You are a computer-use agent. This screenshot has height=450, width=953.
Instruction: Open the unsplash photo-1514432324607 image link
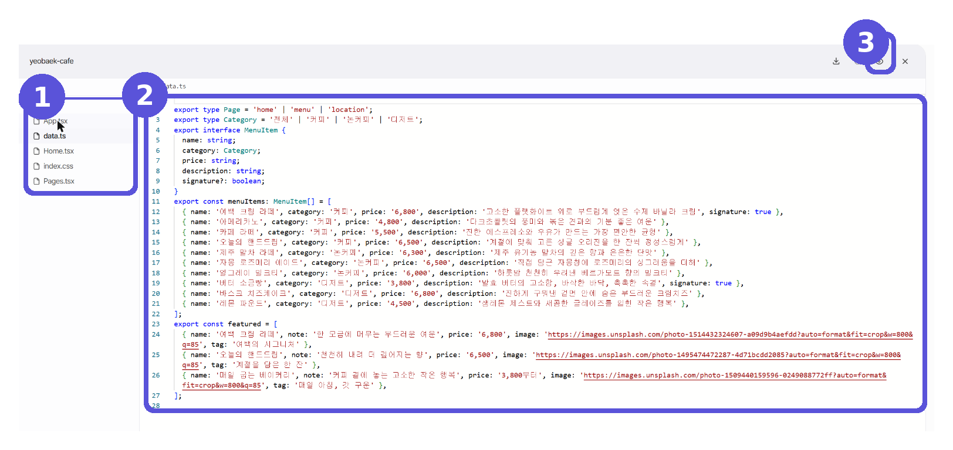tap(730, 335)
